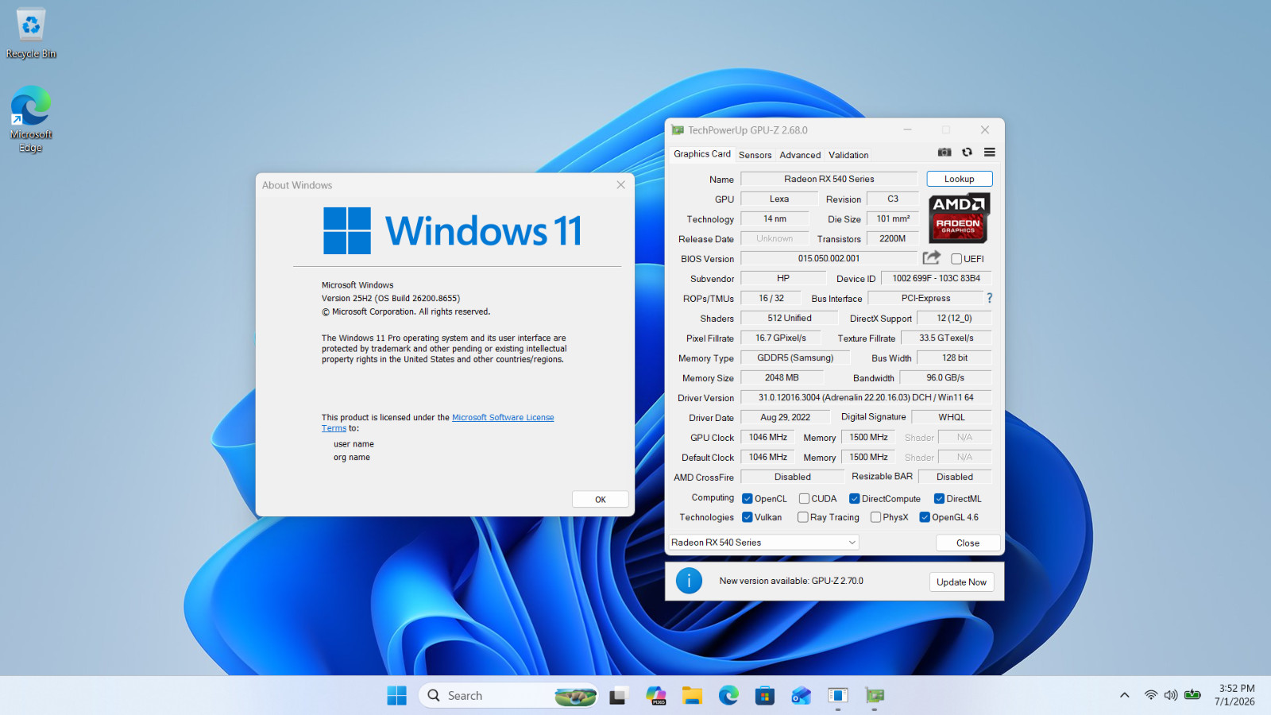
Task: Click the GPU-Z refresh icon
Action: coord(967,153)
